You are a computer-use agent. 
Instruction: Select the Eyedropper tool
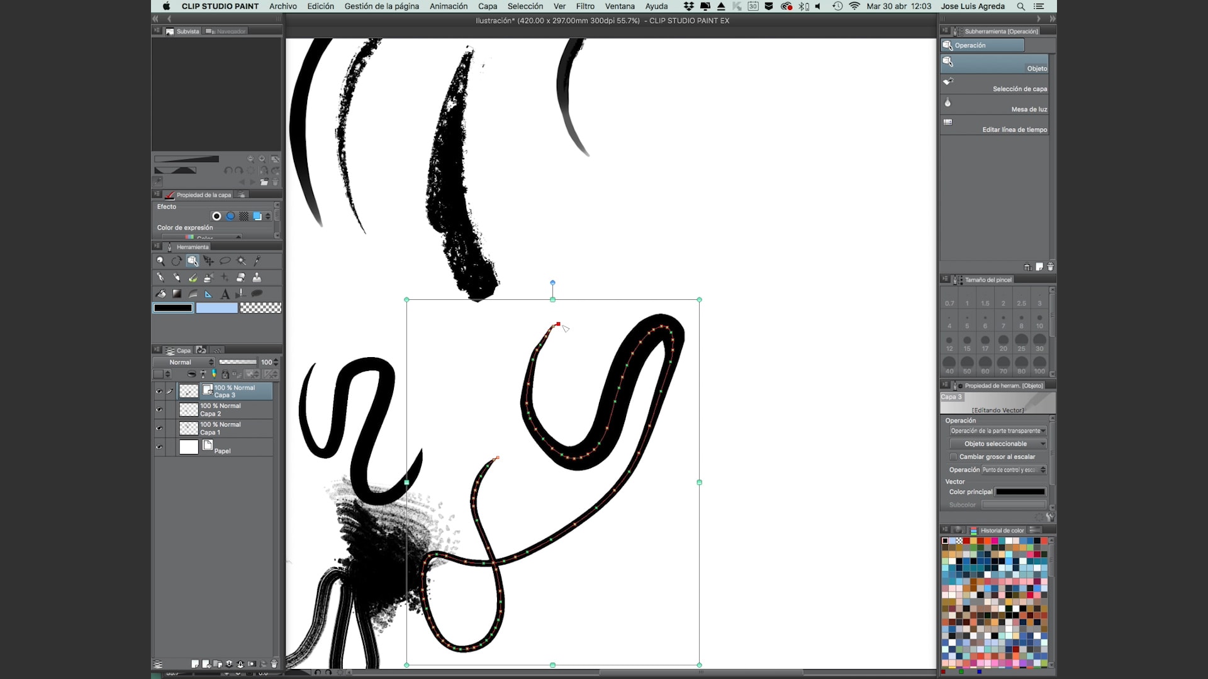click(x=257, y=261)
